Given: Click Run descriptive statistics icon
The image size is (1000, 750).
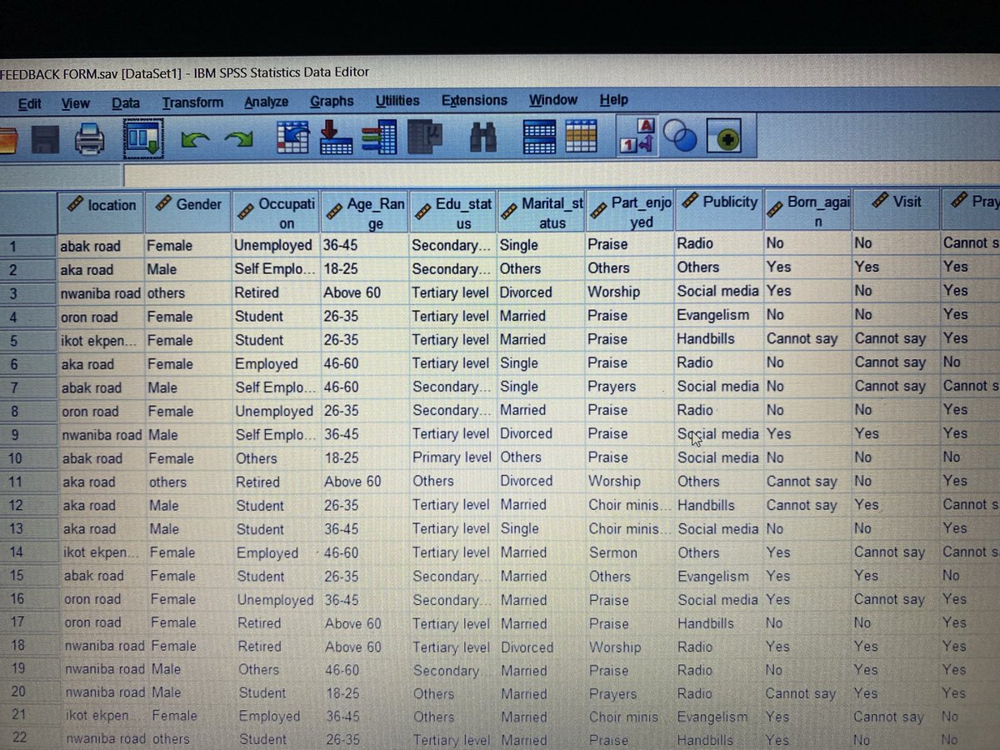Looking at the screenshot, I should [425, 137].
